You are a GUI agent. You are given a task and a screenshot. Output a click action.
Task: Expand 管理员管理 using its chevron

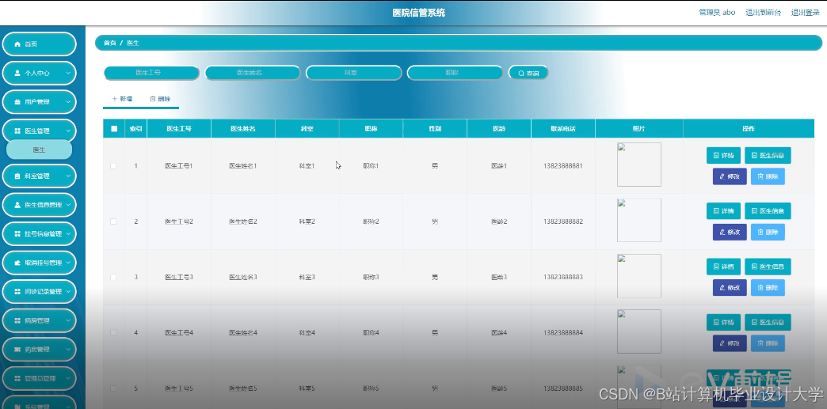[x=69, y=378]
